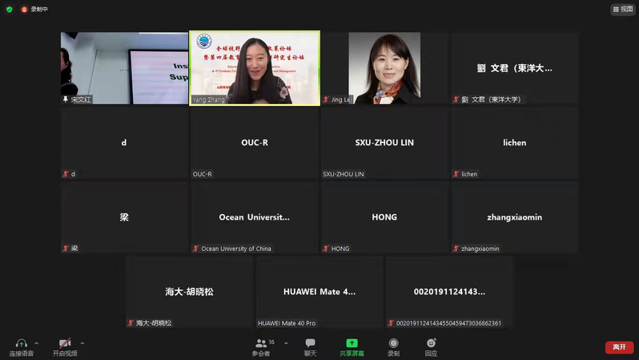Expand video options arrow beside 开启视频
Screen dimensions: 639x360
click(x=82, y=343)
